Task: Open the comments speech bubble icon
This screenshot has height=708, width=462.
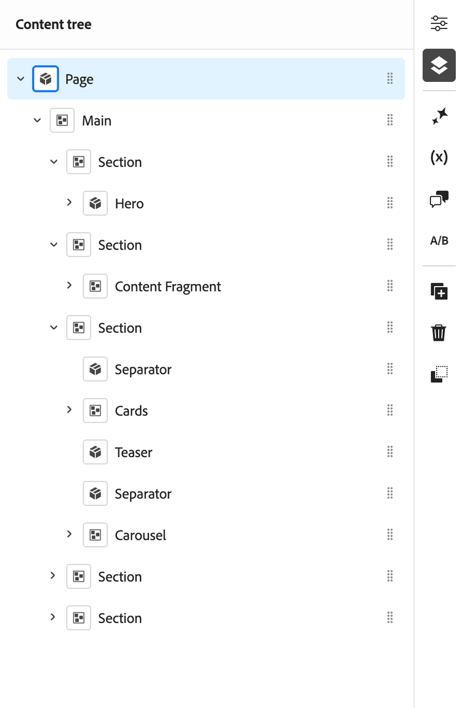Action: pyautogui.click(x=439, y=199)
